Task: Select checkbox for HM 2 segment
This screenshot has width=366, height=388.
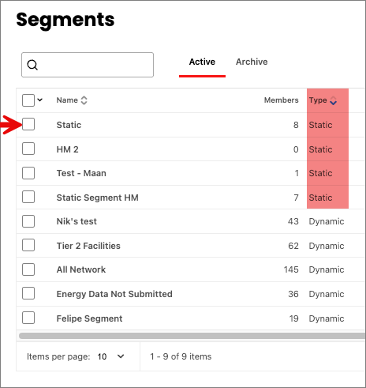Action: [28, 149]
